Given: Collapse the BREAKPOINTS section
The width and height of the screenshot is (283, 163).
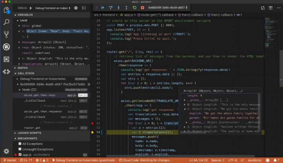Looking at the screenshot, I should coord(51,138).
